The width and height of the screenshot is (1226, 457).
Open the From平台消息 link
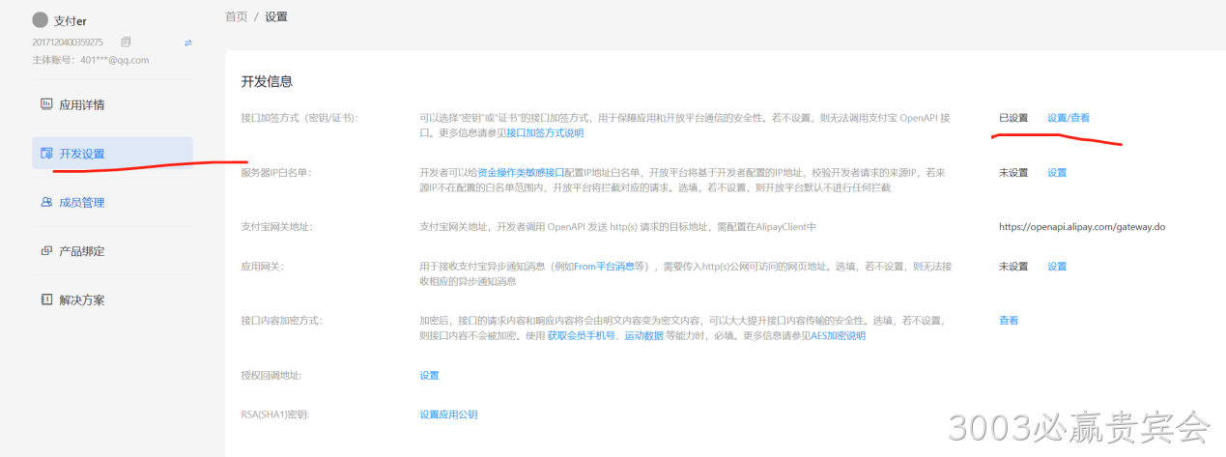click(x=606, y=267)
